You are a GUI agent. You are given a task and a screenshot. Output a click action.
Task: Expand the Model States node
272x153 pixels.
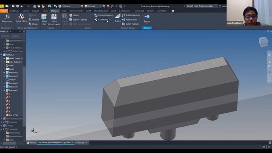coord(4,59)
